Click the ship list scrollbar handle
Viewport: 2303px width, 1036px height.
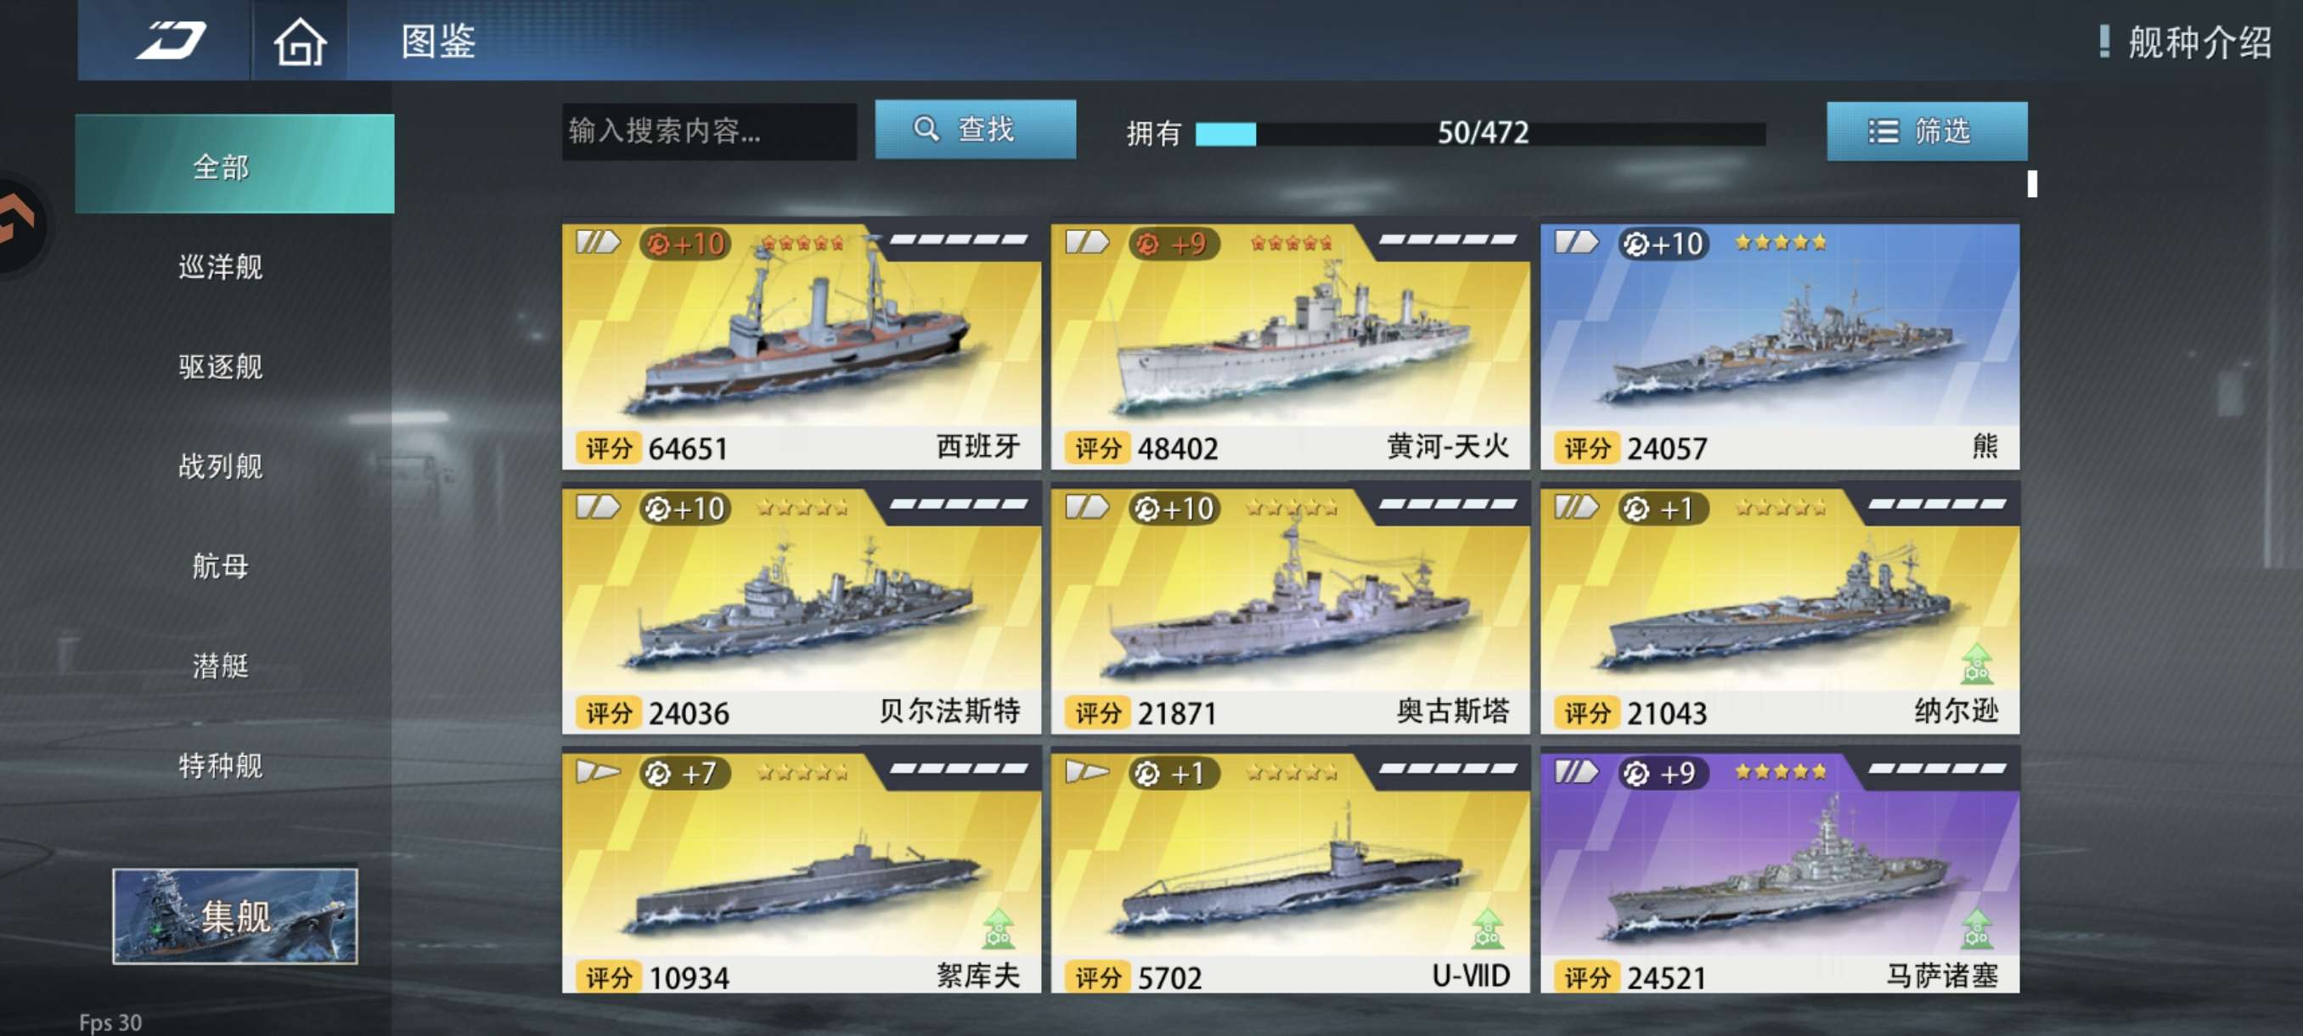[x=2032, y=184]
